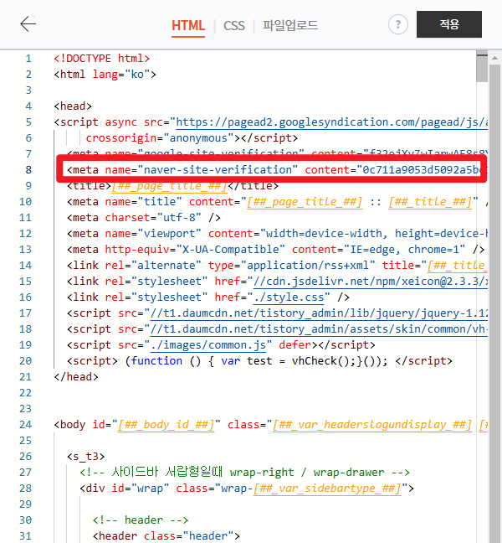Click the html lang="ko" tag on line 2
Screen dimensions: 502x543
pos(105,74)
